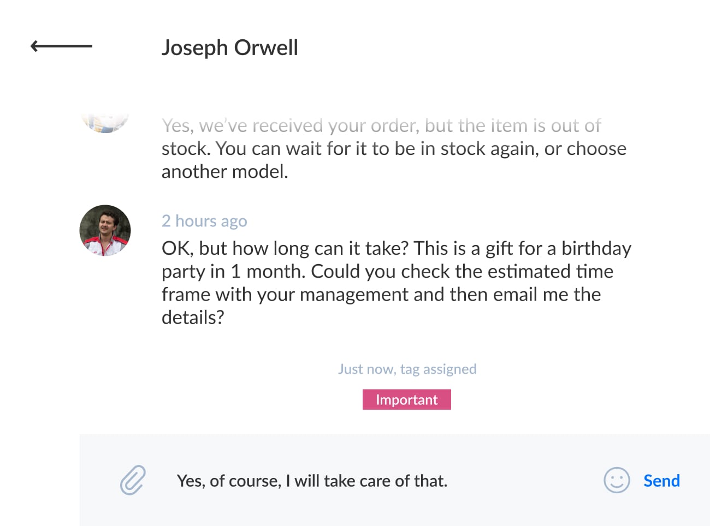Open Joseph Orwell's profile photo avatar
710x526 pixels.
pyautogui.click(x=105, y=230)
